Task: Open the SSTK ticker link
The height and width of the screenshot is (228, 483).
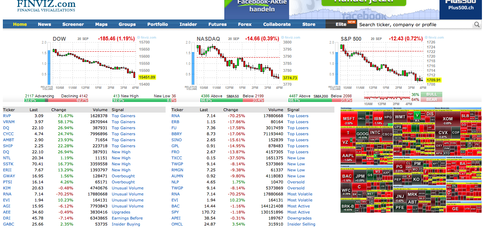Action: tap(8, 164)
